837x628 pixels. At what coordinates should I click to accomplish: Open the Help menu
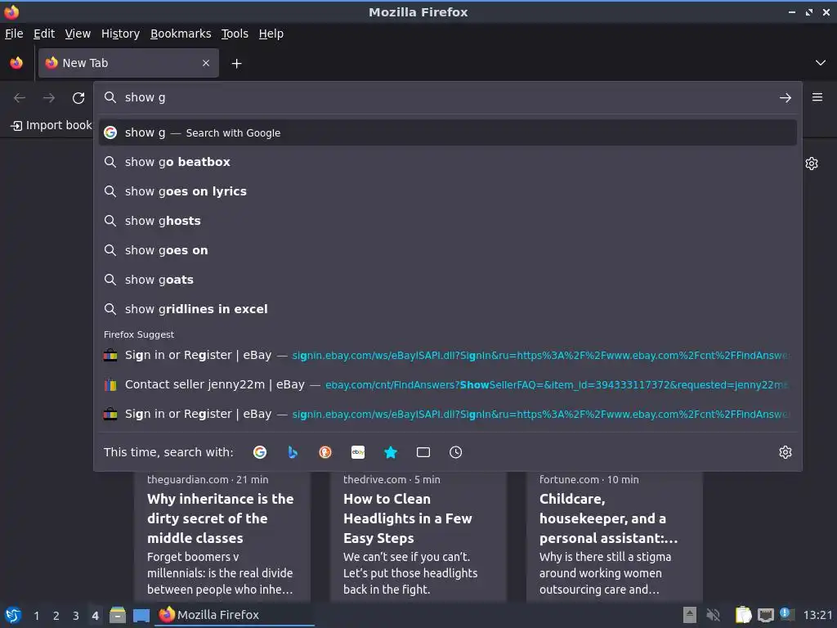[271, 34]
